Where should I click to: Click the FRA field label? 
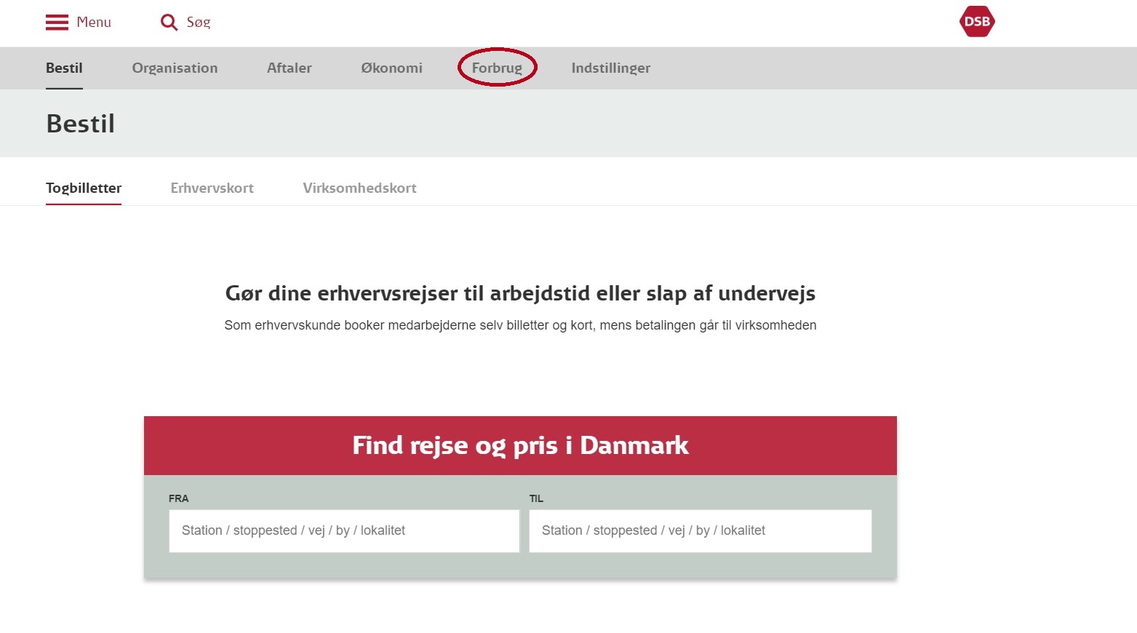click(180, 498)
